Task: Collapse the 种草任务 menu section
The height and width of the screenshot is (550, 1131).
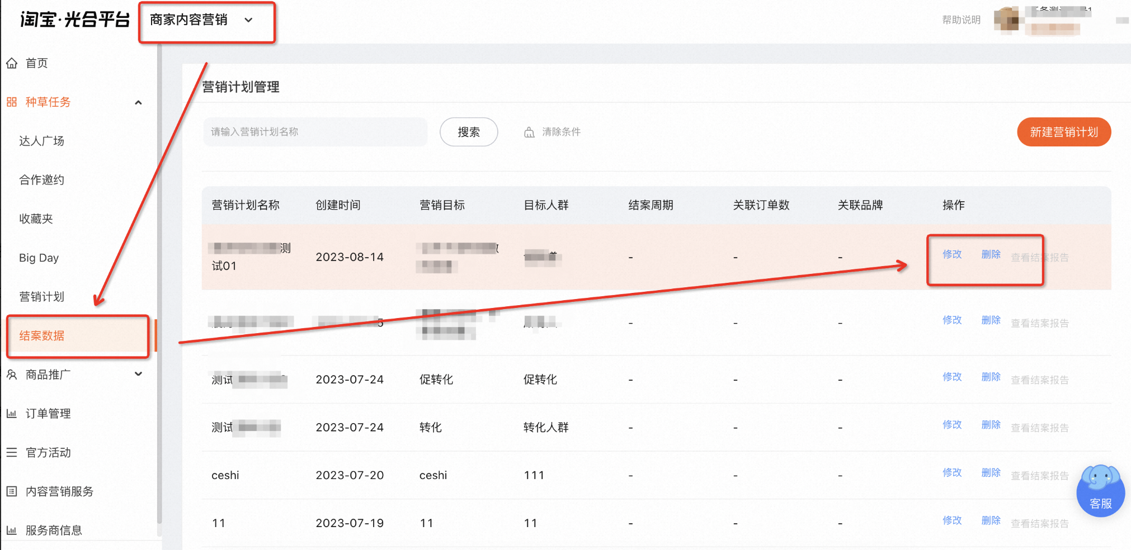Action: tap(138, 102)
